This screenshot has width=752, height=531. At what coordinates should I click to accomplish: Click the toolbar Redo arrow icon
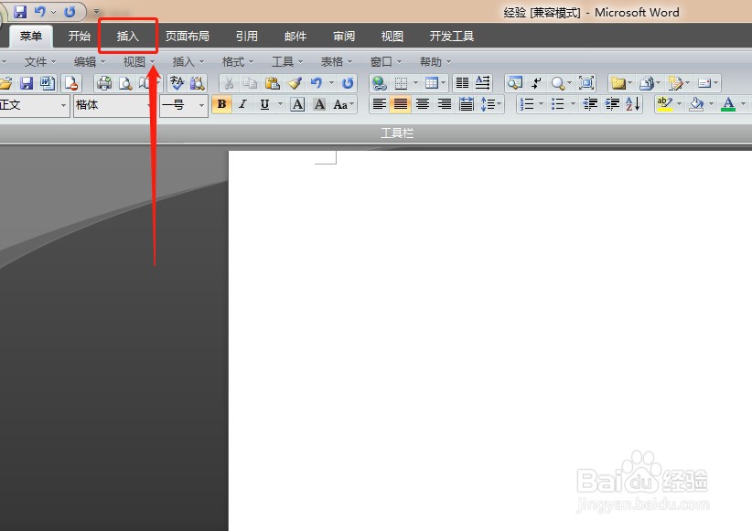click(348, 83)
